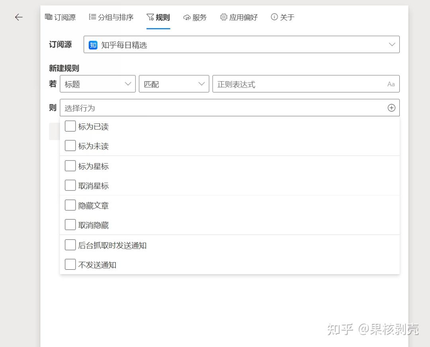Open the 匹配 comparison dropdown
The width and height of the screenshot is (430, 347).
201,84
